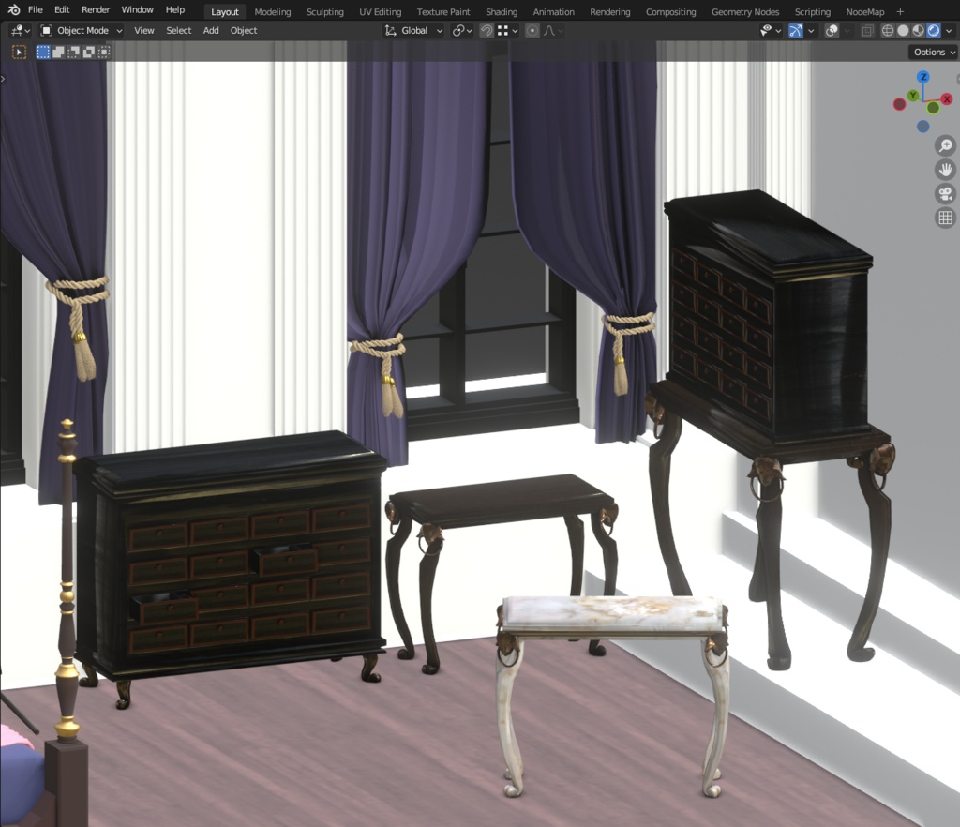Open the viewport Select menu
960x827 pixels.
pos(179,31)
